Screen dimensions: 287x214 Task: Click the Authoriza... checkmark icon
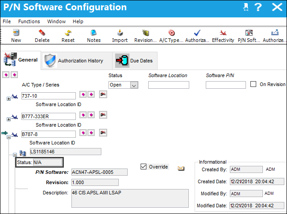pyautogui.click(x=197, y=33)
